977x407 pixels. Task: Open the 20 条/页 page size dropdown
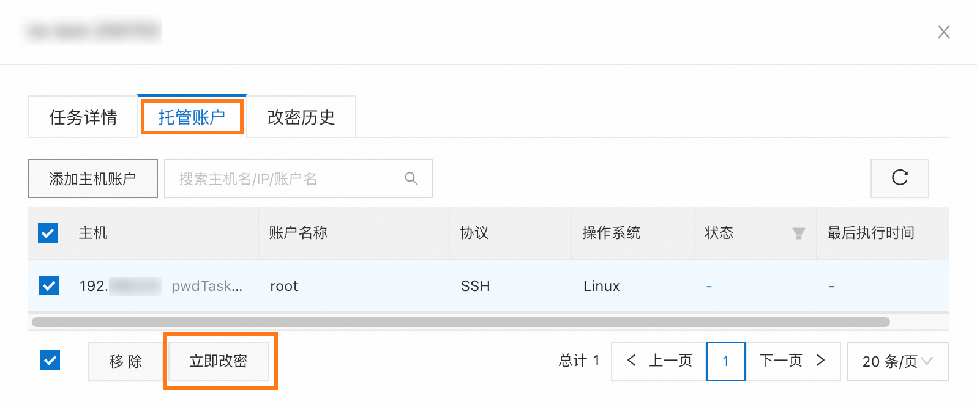tap(897, 361)
